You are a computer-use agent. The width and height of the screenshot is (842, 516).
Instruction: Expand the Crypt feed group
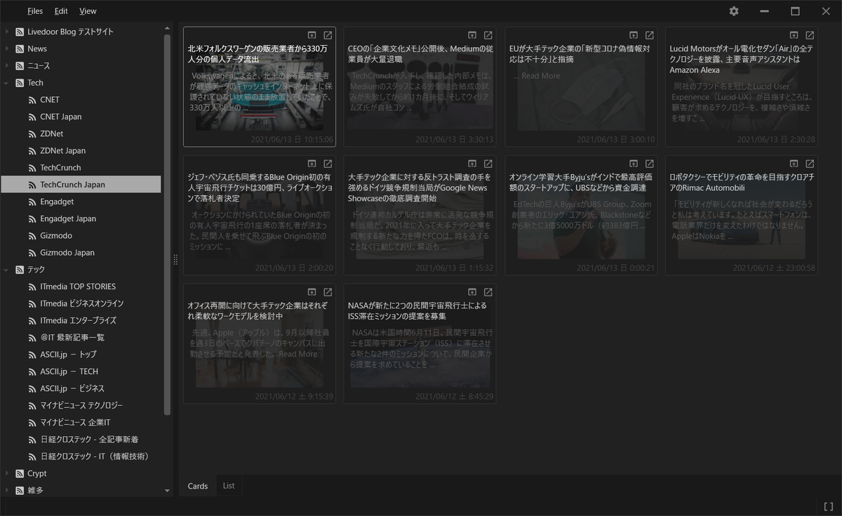pos(6,473)
